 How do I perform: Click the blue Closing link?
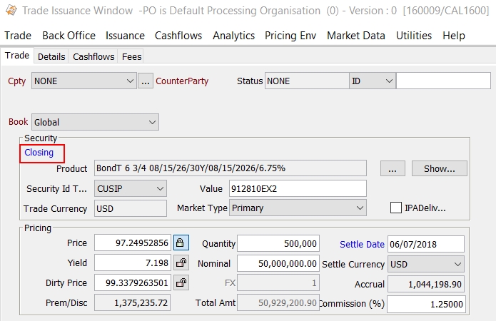click(x=39, y=153)
